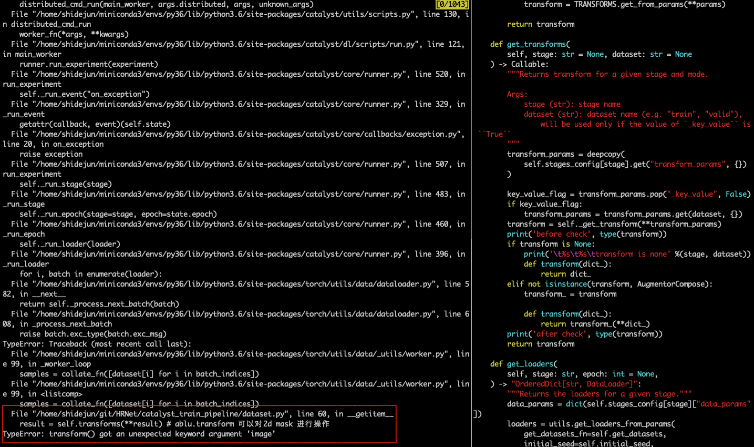Click 'loaders = utils.get_loaders_from_params(' line
Viewport: 754px width, 447px height.
coord(591,424)
